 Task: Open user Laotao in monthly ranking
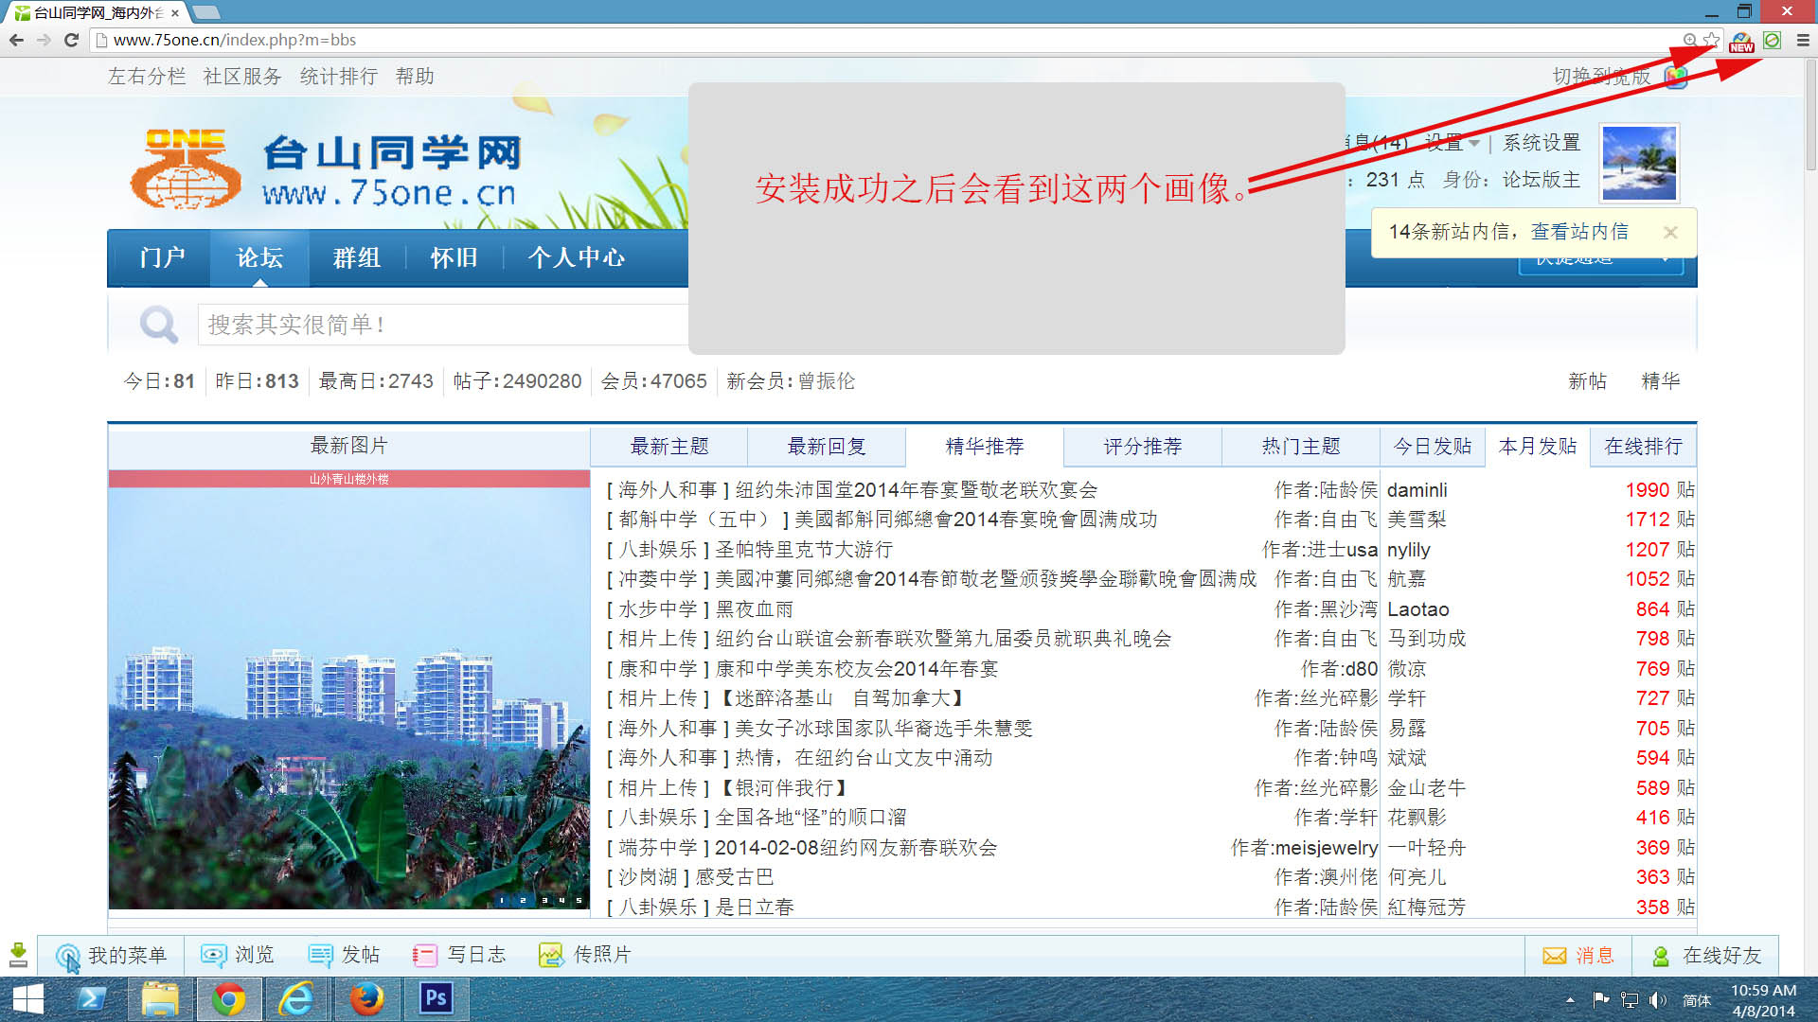1417,609
